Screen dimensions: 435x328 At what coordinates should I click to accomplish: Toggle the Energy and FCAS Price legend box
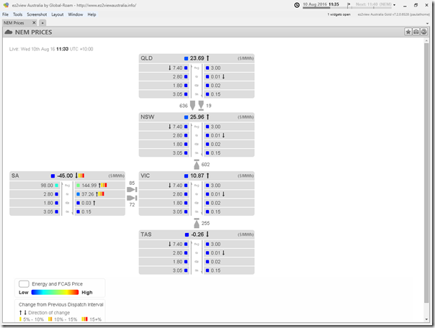tap(24, 284)
